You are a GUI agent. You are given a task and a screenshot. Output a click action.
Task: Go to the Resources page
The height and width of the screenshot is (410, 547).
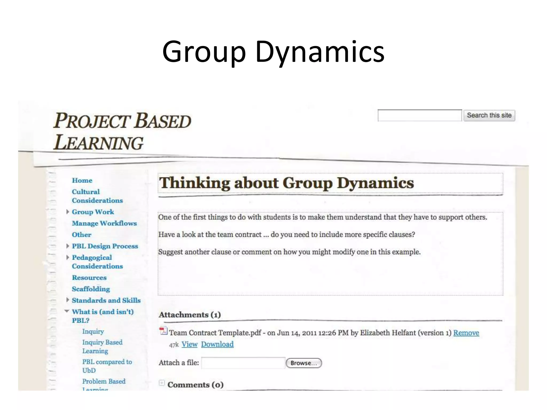[x=89, y=278]
